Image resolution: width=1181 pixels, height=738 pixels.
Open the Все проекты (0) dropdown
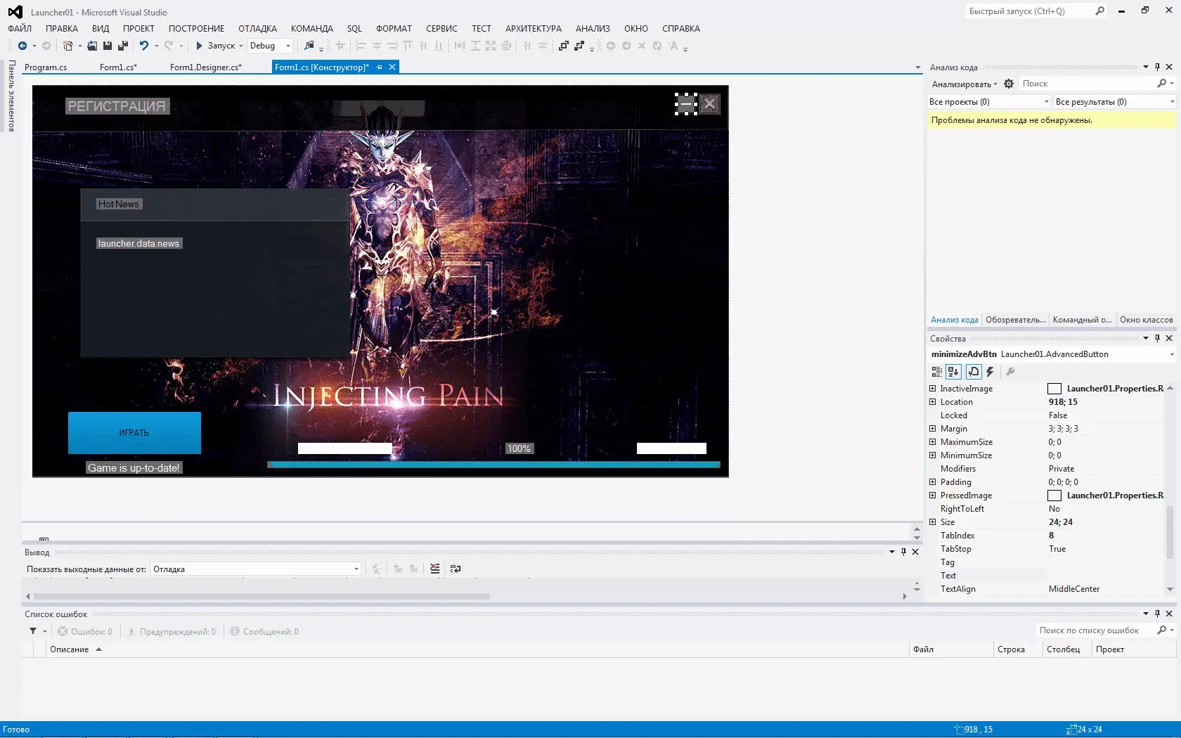[1046, 102]
